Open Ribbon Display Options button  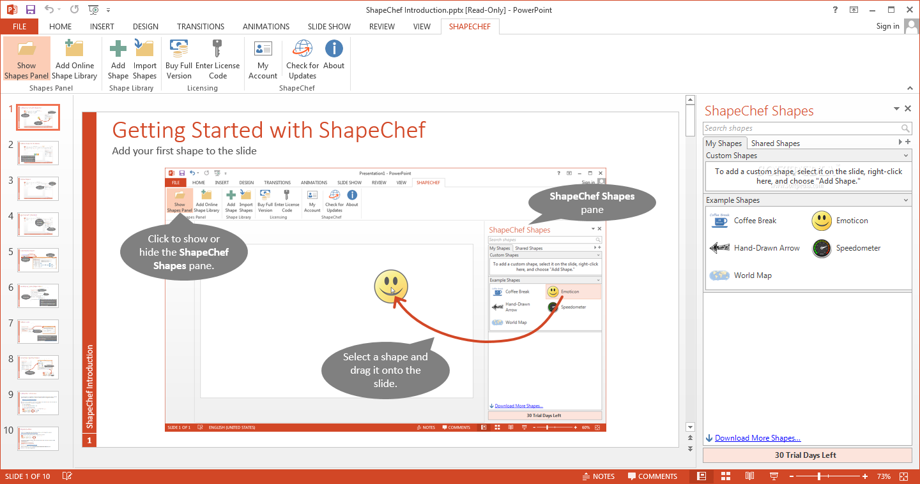coord(854,10)
